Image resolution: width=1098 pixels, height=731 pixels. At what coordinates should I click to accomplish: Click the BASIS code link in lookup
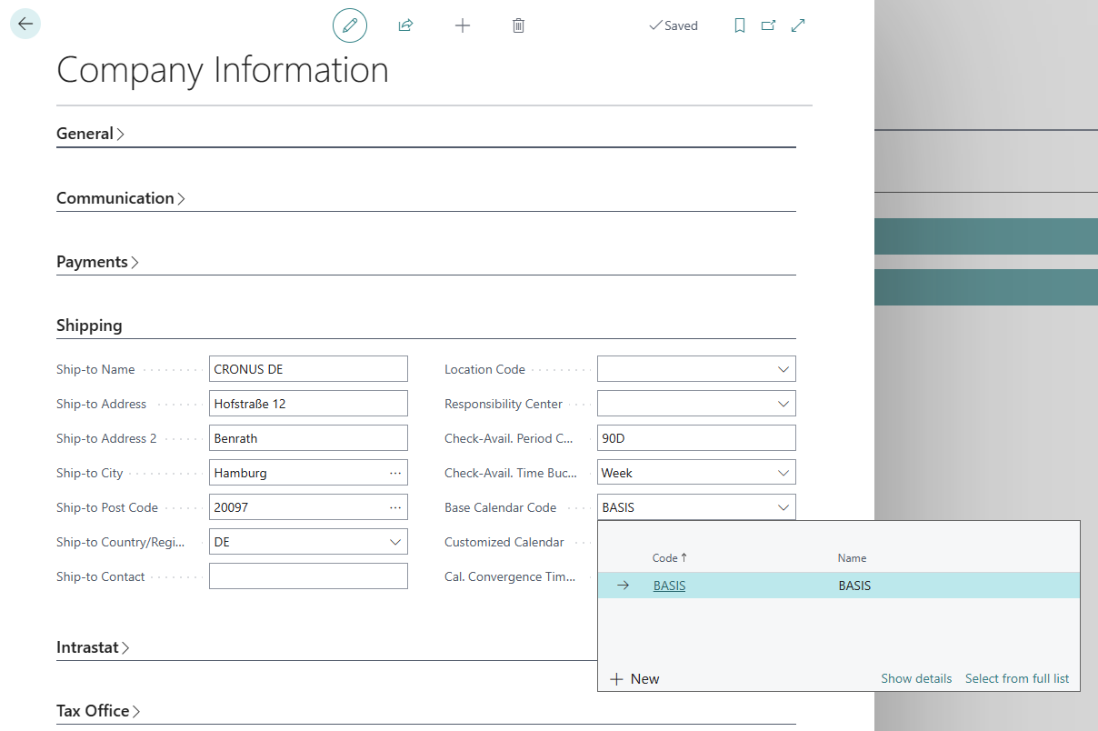click(669, 586)
